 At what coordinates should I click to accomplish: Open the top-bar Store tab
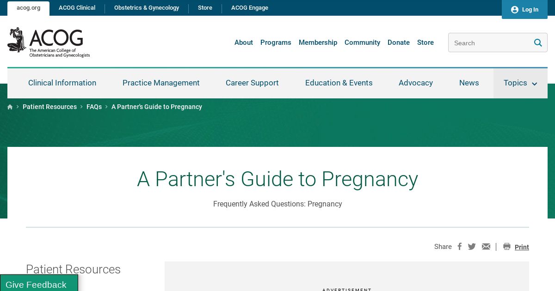(x=205, y=8)
